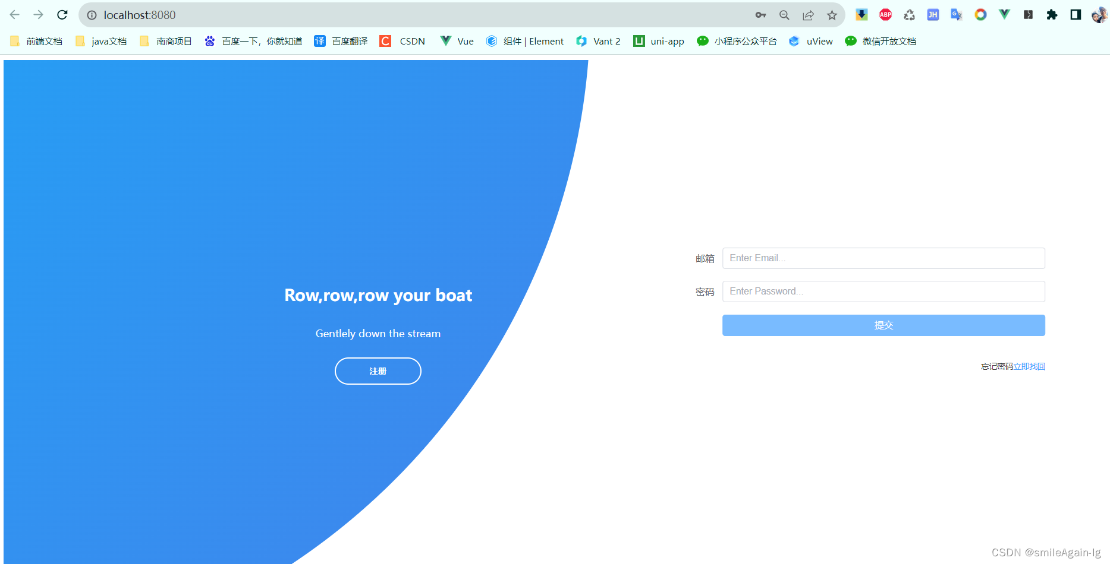Click the site info icon in address bar
The width and height of the screenshot is (1110, 564).
92,15
